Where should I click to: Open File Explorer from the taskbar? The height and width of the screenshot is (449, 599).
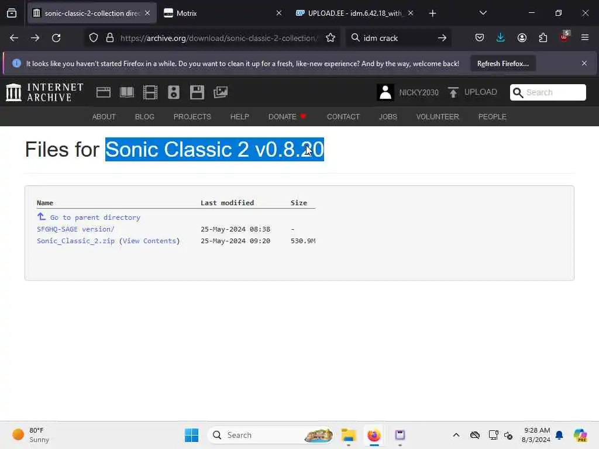click(x=349, y=435)
